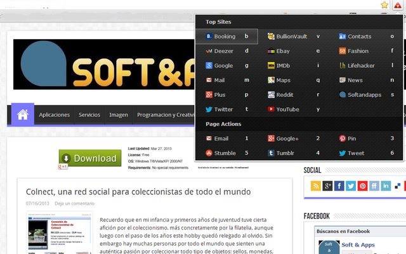Open the Twitter social sidebar icon
This screenshot has height=254, width=406.
coord(351,186)
